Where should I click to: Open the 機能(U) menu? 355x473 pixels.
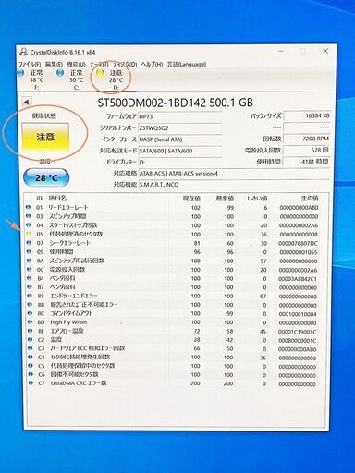[76, 65]
